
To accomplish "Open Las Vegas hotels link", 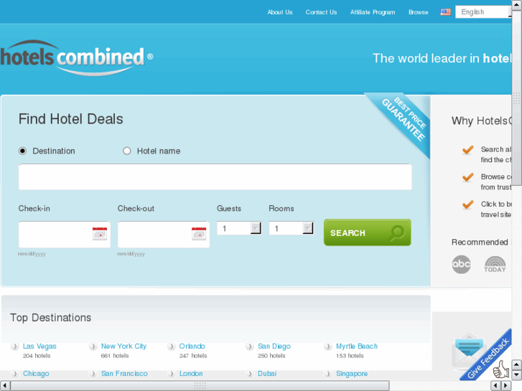I will [39, 346].
